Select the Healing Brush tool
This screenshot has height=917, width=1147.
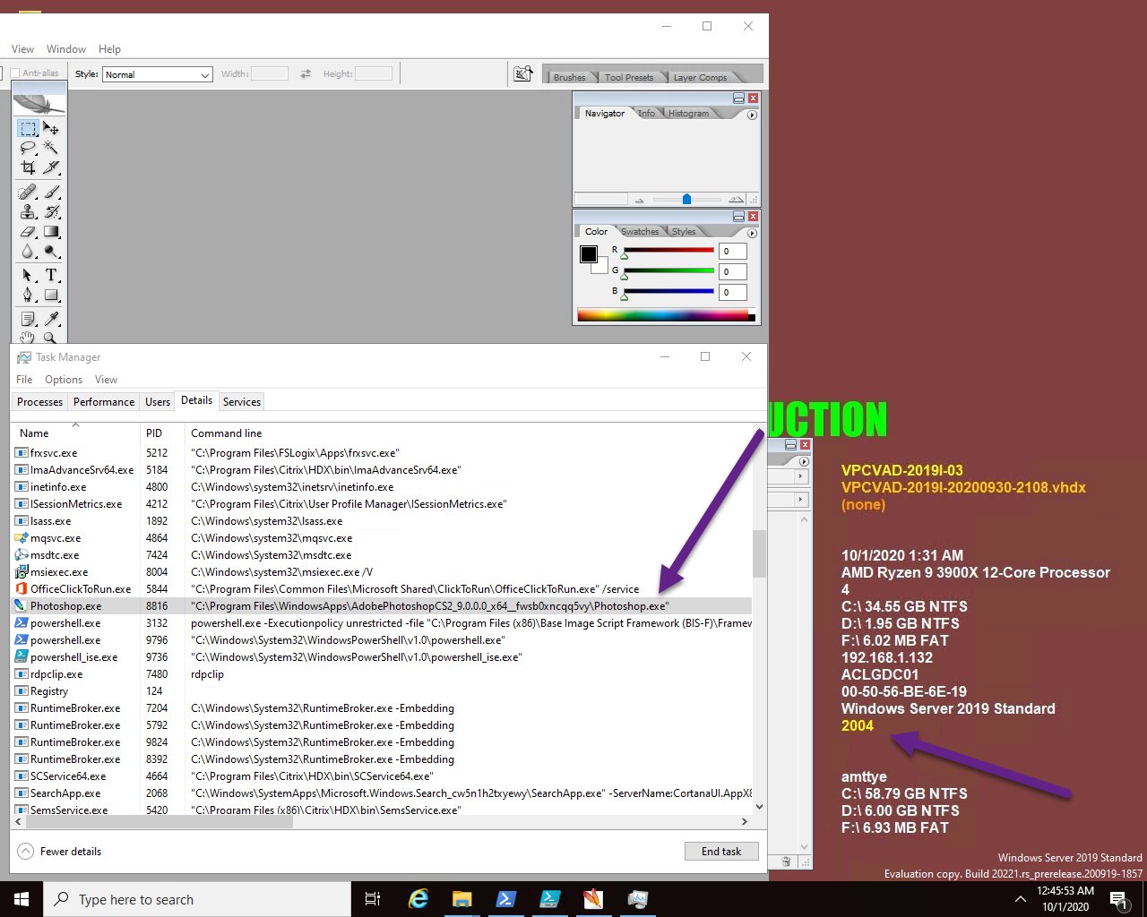(29, 192)
